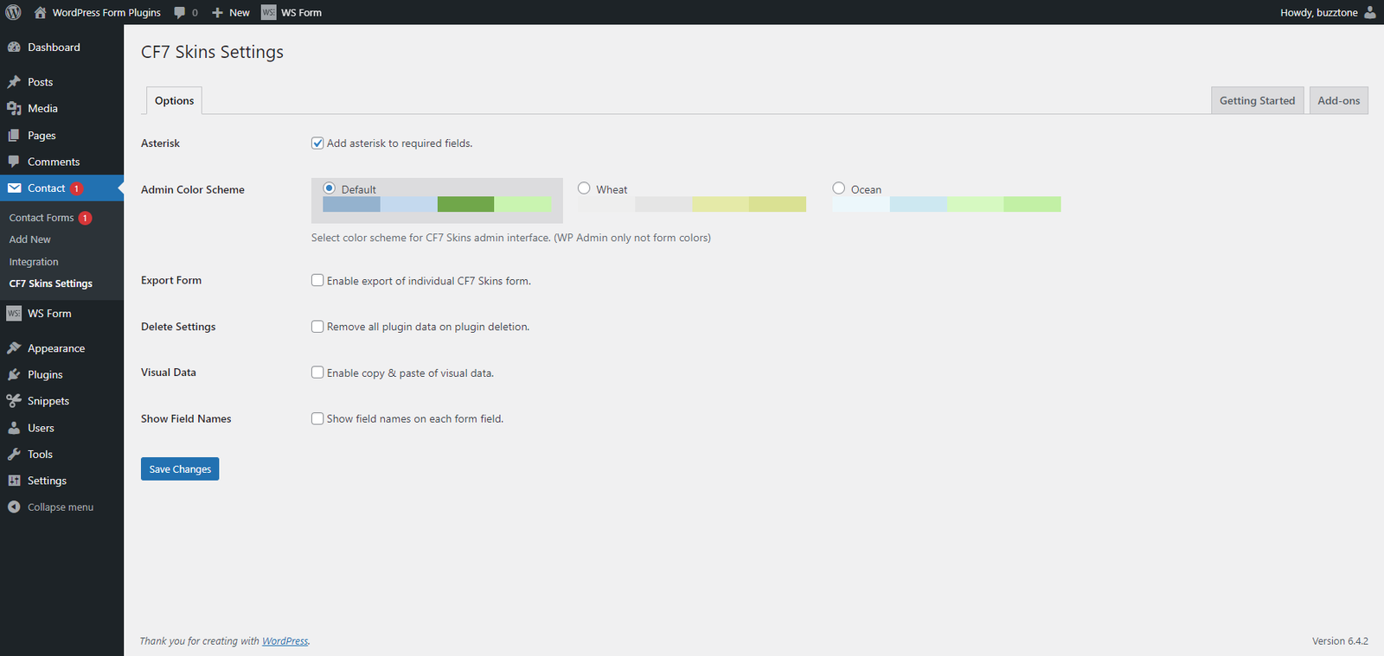The width and height of the screenshot is (1384, 656).
Task: Open the Add-ons tab
Action: (x=1338, y=100)
